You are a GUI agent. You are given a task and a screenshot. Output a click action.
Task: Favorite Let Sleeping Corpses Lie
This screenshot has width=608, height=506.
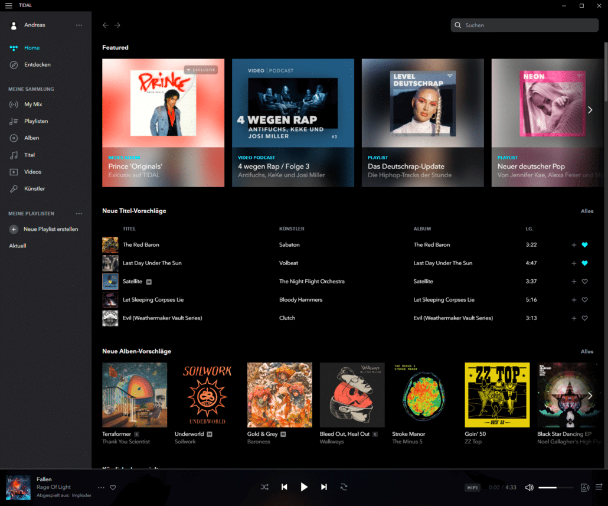pos(585,300)
